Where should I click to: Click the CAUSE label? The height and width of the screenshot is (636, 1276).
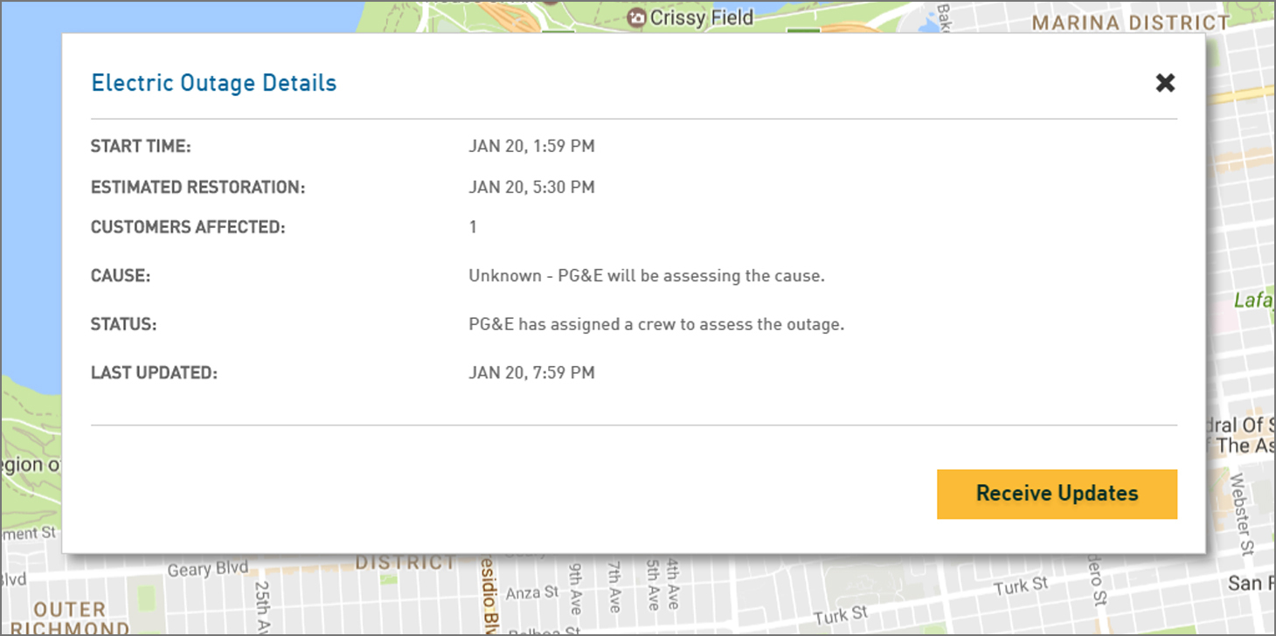click(x=121, y=276)
